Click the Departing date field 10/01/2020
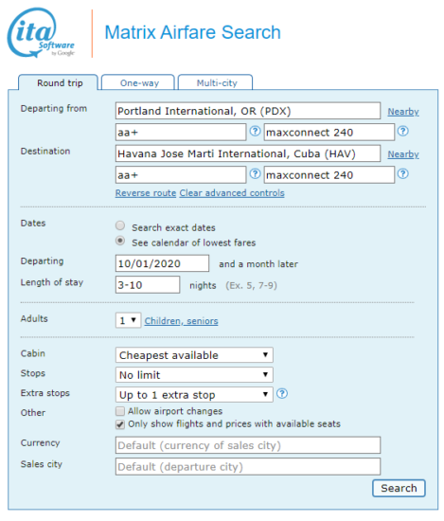Screen dimensions: 444x521 point(162,263)
